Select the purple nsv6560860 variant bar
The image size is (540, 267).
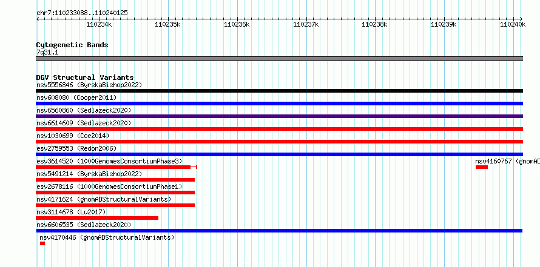click(279, 116)
